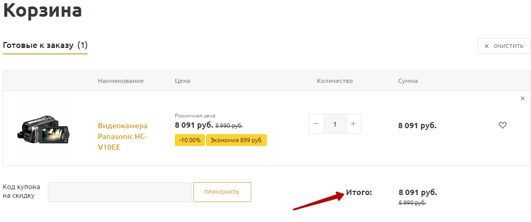Click the crossed-out old price under the Итого total
The width and height of the screenshot is (531, 222).
tap(412, 203)
